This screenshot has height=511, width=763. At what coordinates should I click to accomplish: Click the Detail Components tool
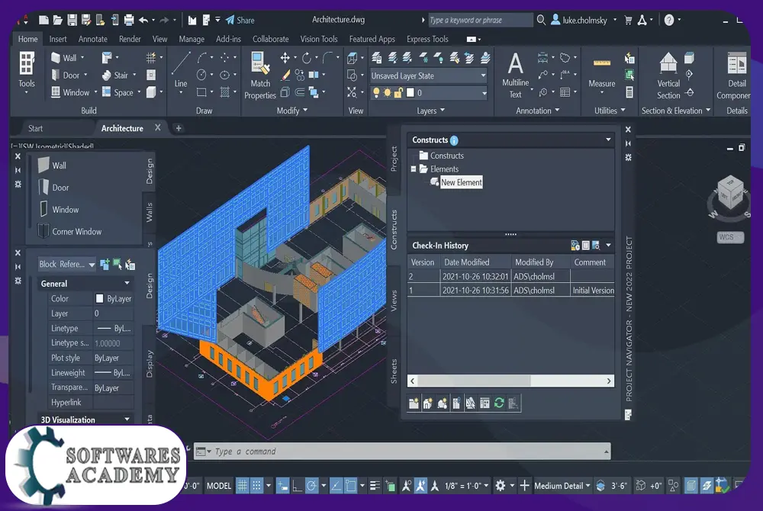[x=736, y=76]
